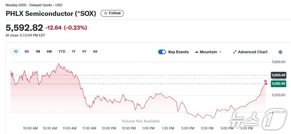Click the star icon in Follow button
291x134 pixels.
coord(106,13)
